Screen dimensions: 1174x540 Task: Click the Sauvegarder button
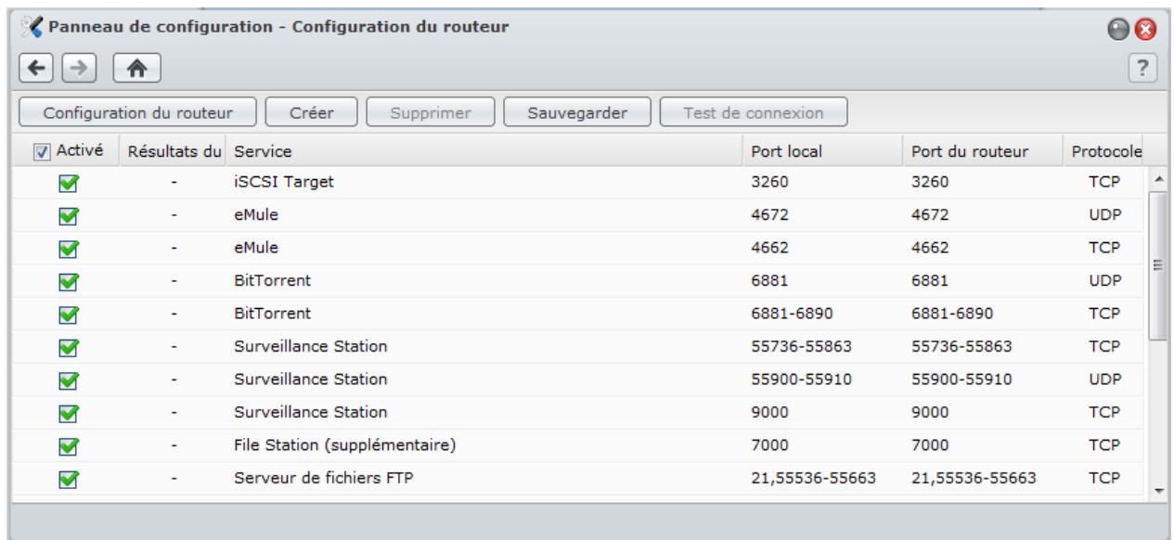576,113
